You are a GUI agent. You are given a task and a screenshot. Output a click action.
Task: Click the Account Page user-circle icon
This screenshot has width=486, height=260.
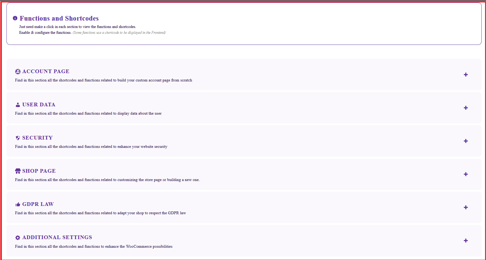(x=18, y=72)
